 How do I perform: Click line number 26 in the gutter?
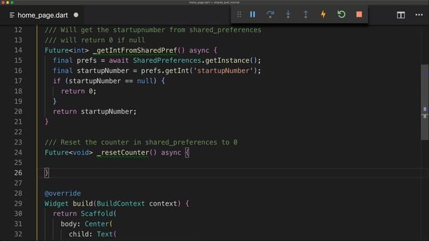pyautogui.click(x=18, y=173)
